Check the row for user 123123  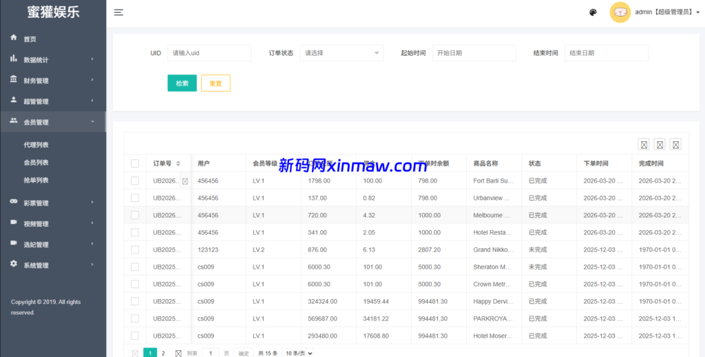click(x=135, y=249)
